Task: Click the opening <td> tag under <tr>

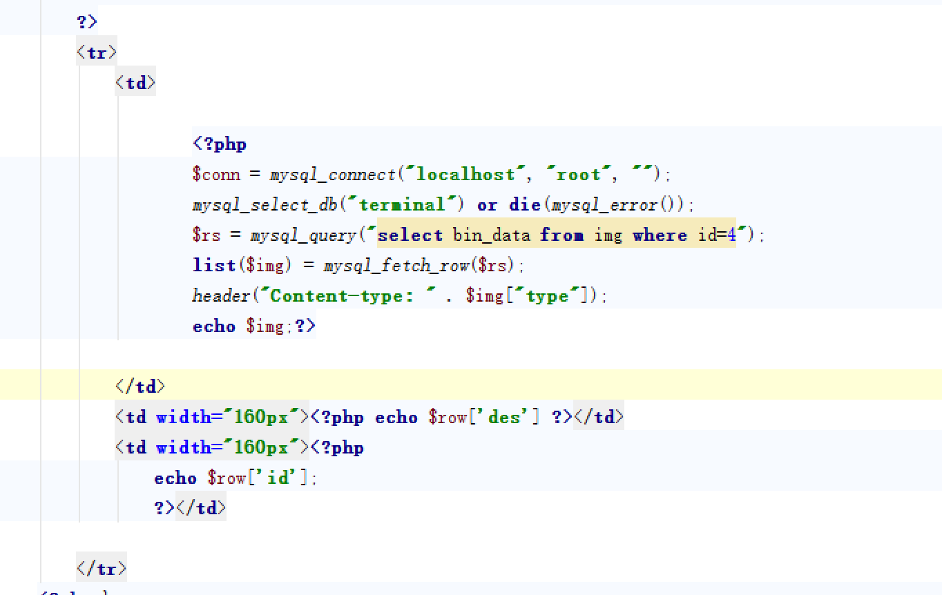Action: pos(135,84)
